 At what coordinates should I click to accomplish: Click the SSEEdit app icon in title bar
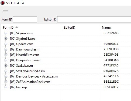(x=3, y=3)
